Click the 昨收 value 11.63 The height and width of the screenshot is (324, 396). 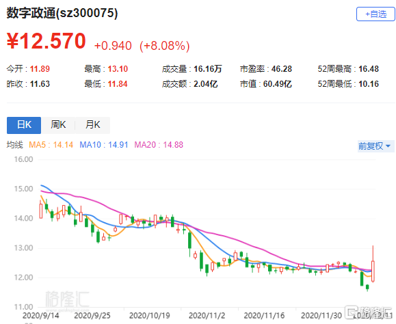coord(40,84)
